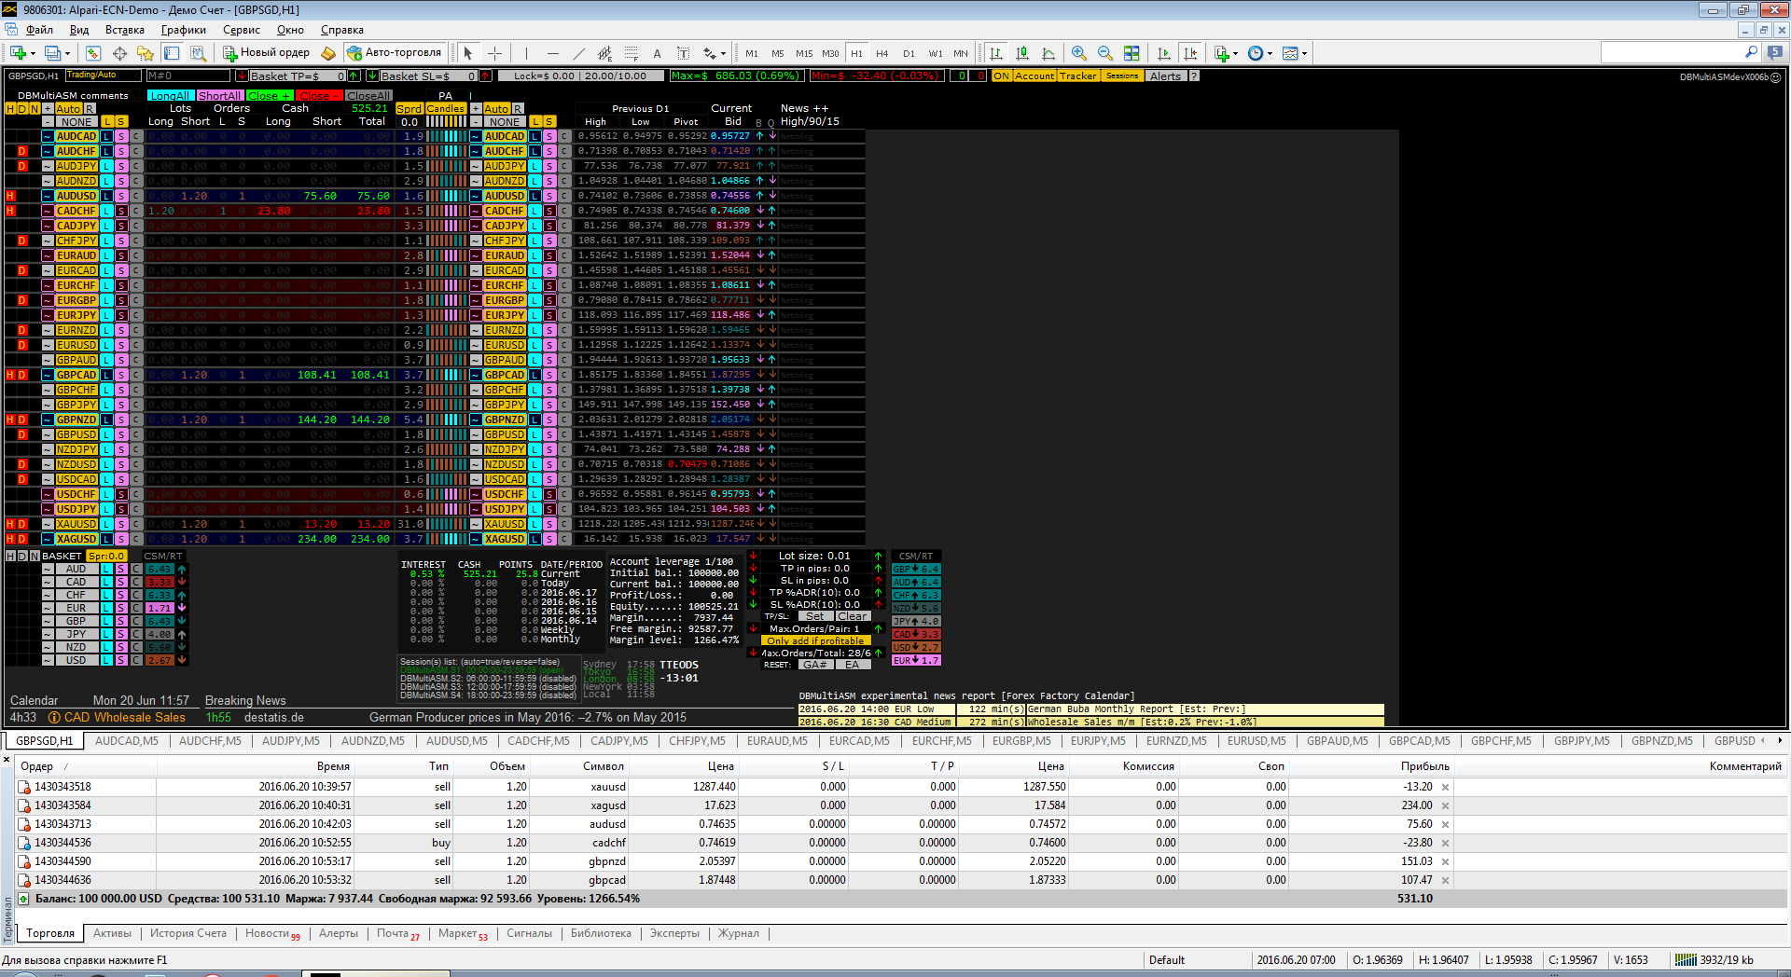1791x977 pixels.
Task: Open the AUDCAD,M5 chart tab
Action: click(x=127, y=741)
